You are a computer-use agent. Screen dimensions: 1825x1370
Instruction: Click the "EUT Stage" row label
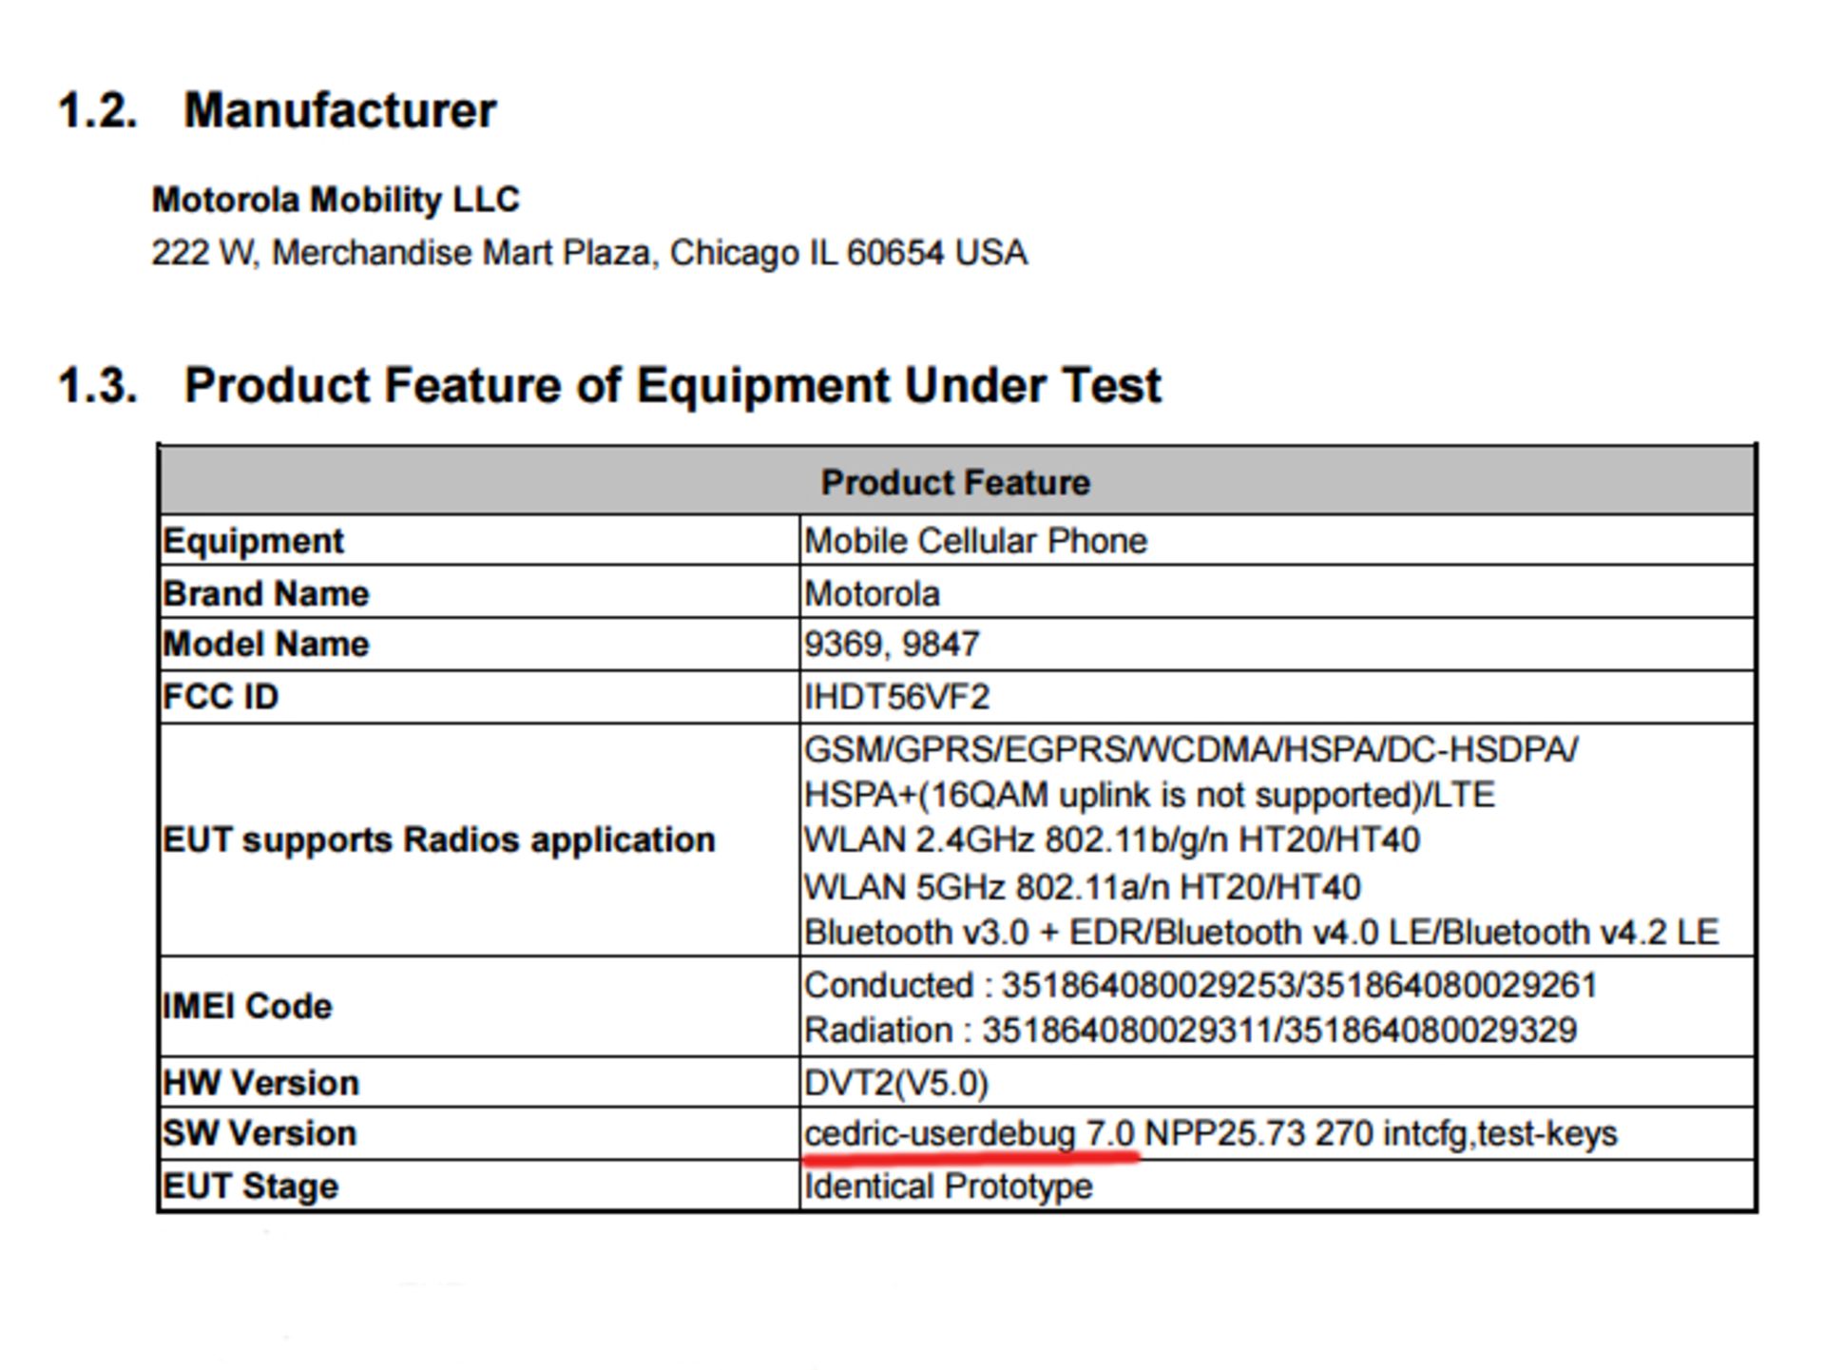click(250, 1187)
